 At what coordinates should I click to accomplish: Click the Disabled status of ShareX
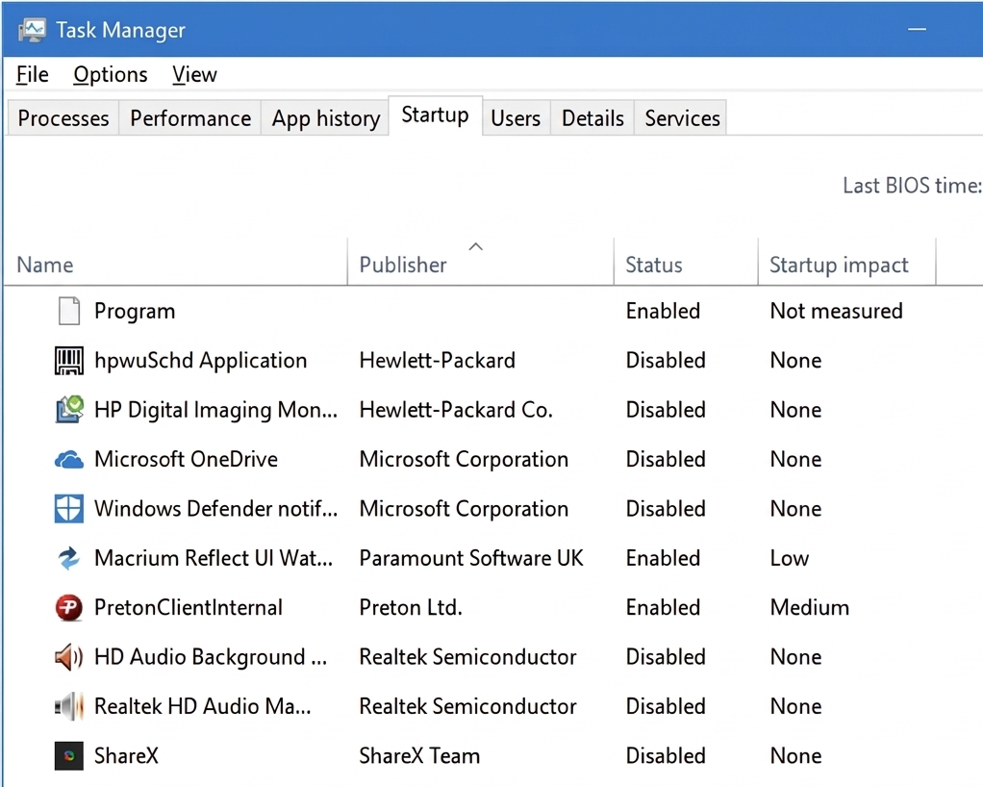pos(666,755)
